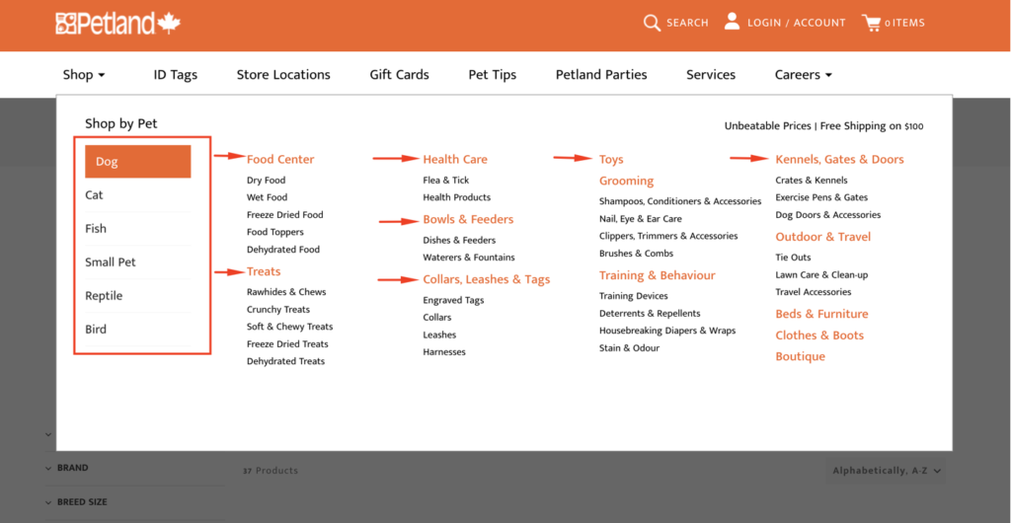Open Training & Behaviour category
Screen dimensions: 1011x523
[657, 275]
